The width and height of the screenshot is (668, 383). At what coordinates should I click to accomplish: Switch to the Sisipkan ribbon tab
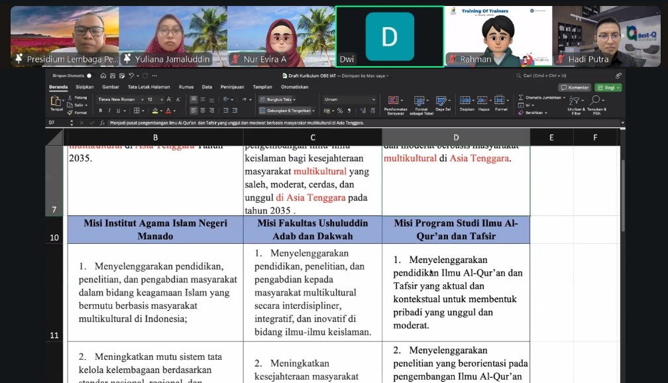(84, 87)
